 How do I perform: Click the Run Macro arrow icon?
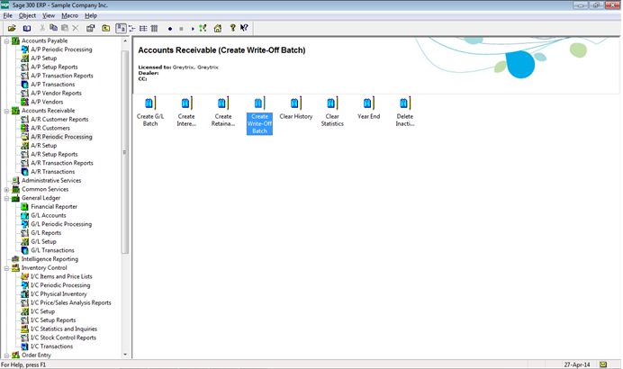pyautogui.click(x=193, y=29)
